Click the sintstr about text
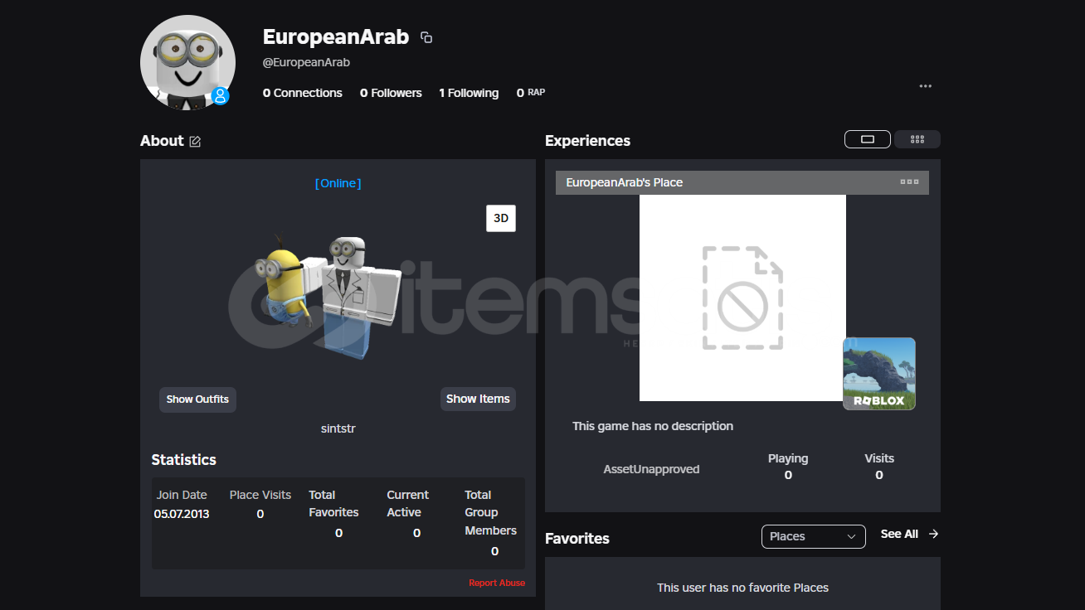This screenshot has width=1085, height=610. 338,428
